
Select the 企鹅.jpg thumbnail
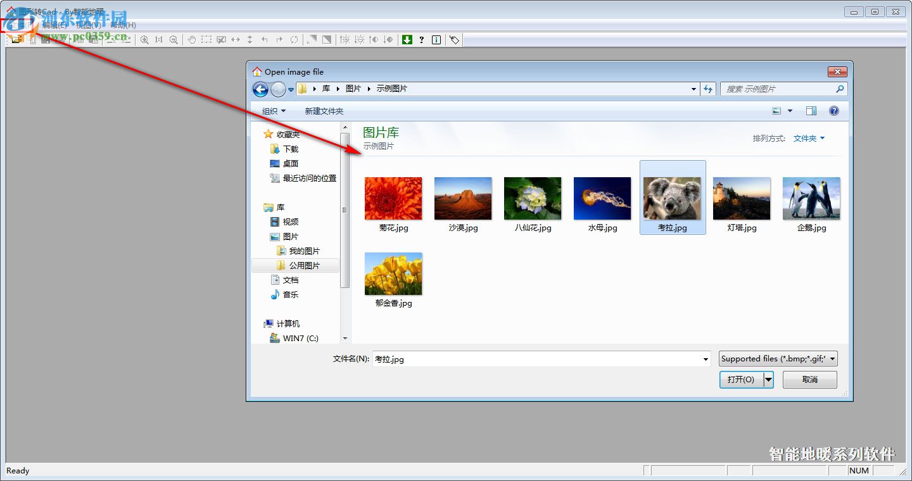click(x=811, y=197)
